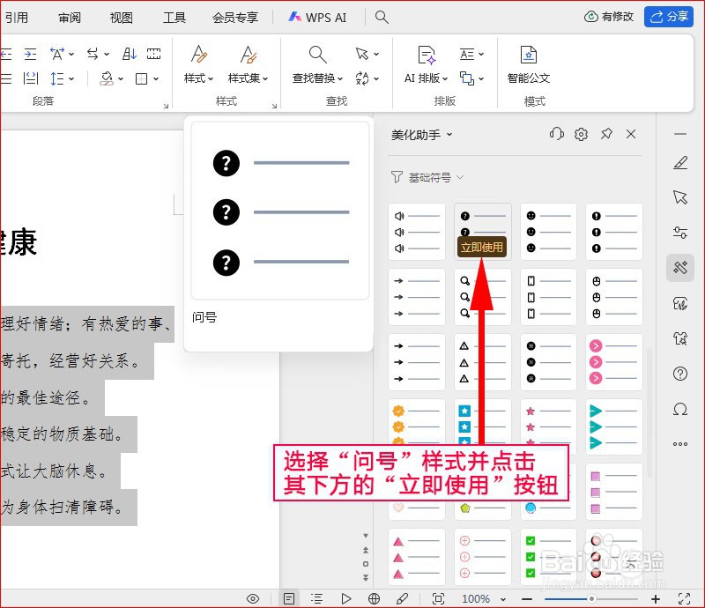Screen dimensions: 705x608
Task: Click the headset support icon
Action: tap(557, 134)
